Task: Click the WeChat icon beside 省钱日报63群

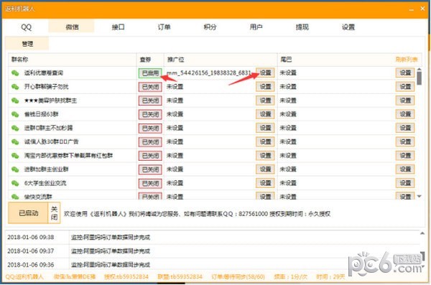Action: 15,114
